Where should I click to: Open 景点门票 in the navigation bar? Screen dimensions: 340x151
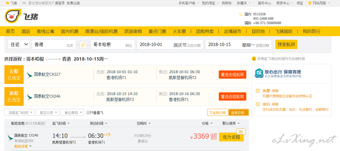tap(157, 31)
